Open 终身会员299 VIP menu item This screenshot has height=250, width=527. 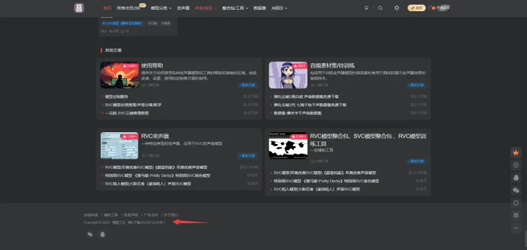click(128, 8)
